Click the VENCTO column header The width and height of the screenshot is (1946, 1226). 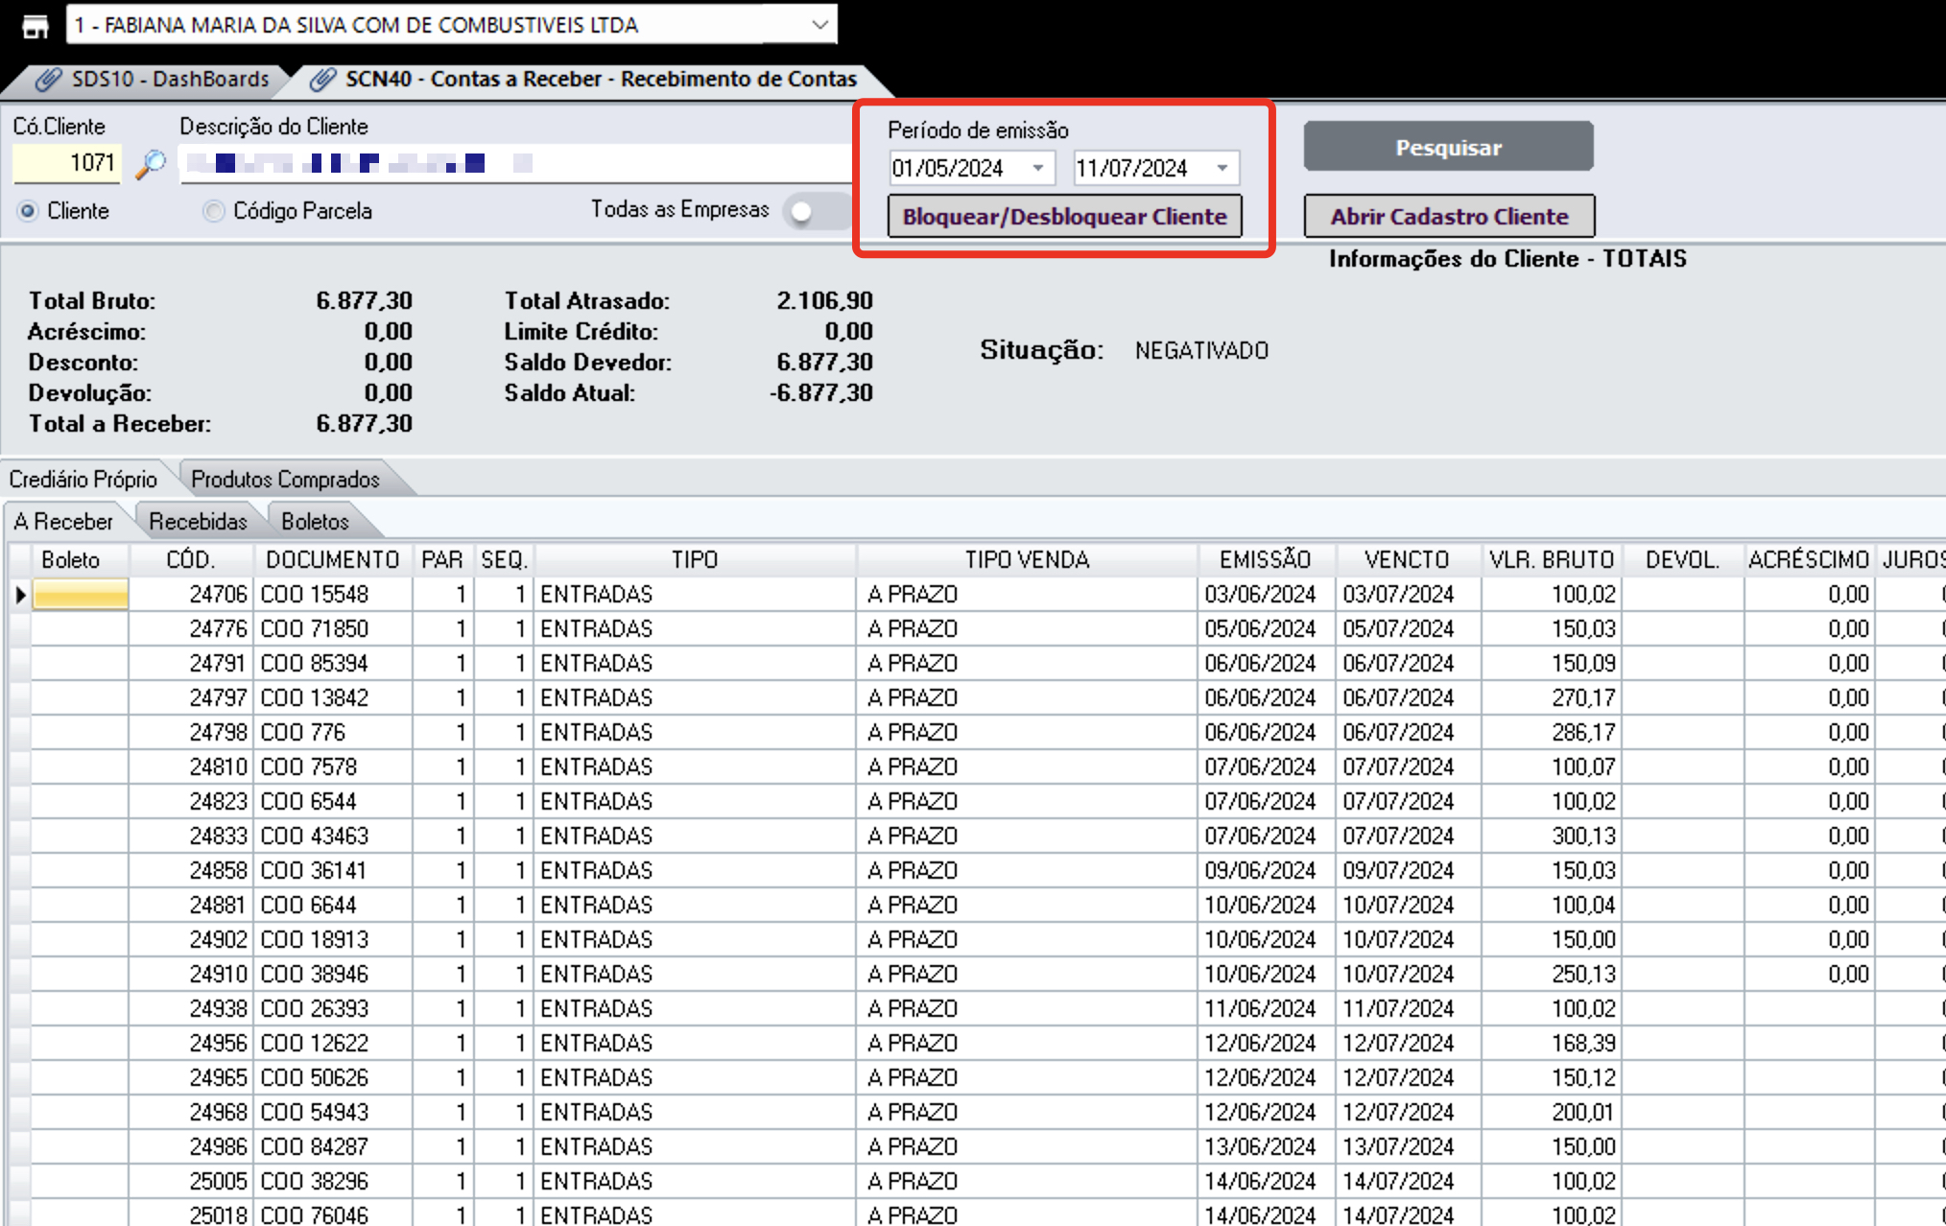click(x=1407, y=560)
